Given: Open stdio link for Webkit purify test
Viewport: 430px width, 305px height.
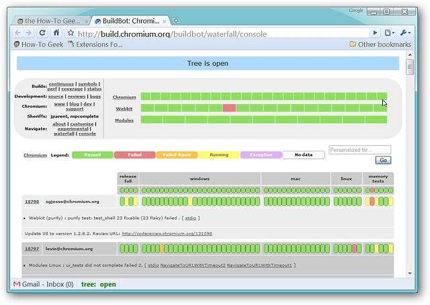Looking at the screenshot, I should (191, 218).
